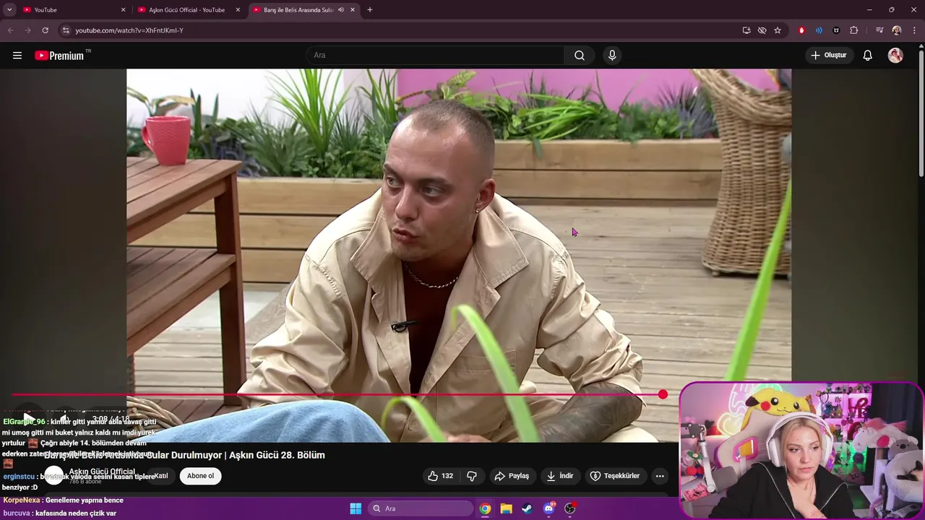925x520 pixels.
Task: Seek using the red progress scrubber
Action: 663,394
